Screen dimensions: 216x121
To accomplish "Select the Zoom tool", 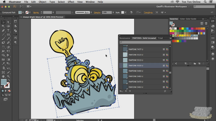I will point(8,76).
